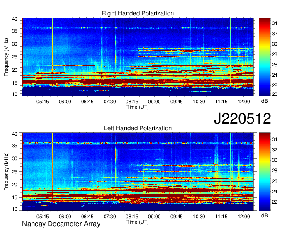Click the 12:00 tick under Left Handed plot
Viewport: 282px width, 229px height.
tap(244, 217)
